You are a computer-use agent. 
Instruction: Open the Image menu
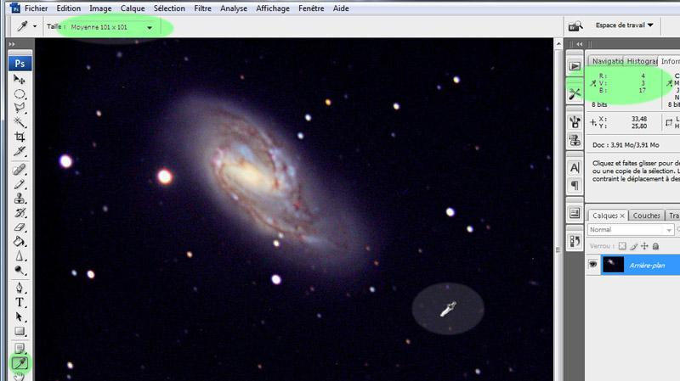tap(100, 8)
